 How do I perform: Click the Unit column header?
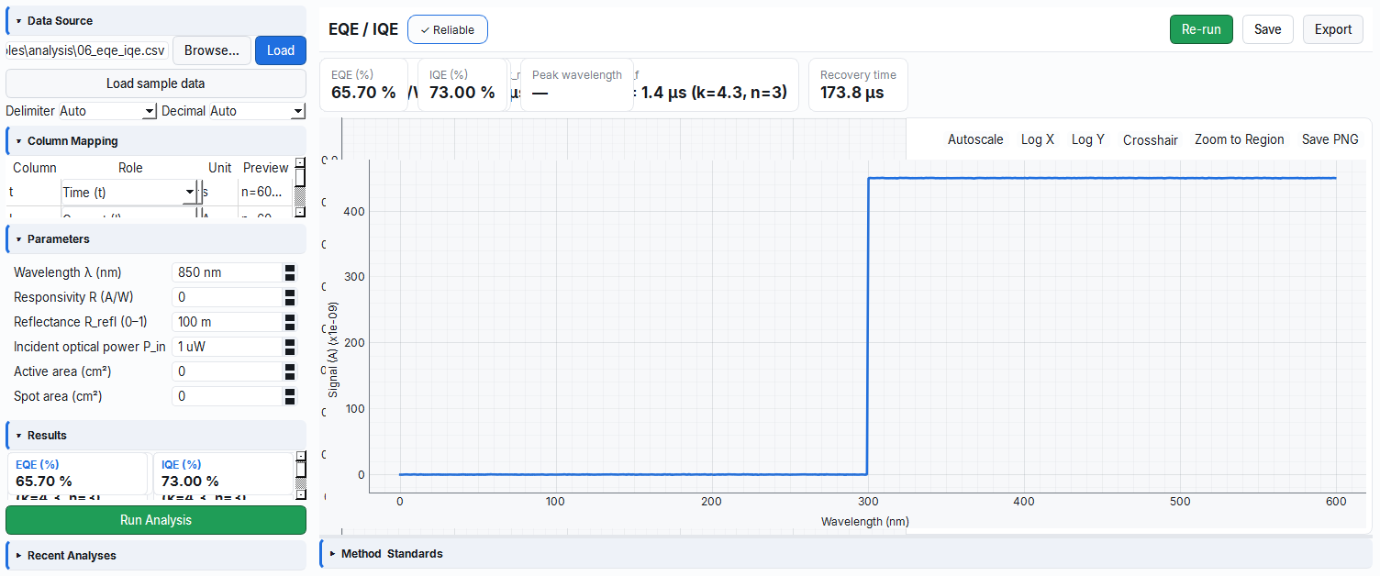220,168
